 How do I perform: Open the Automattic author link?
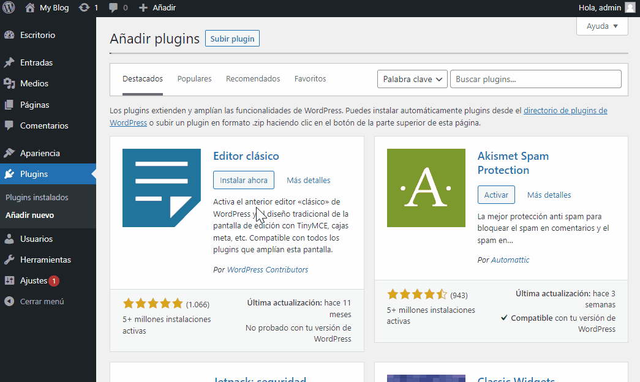510,260
